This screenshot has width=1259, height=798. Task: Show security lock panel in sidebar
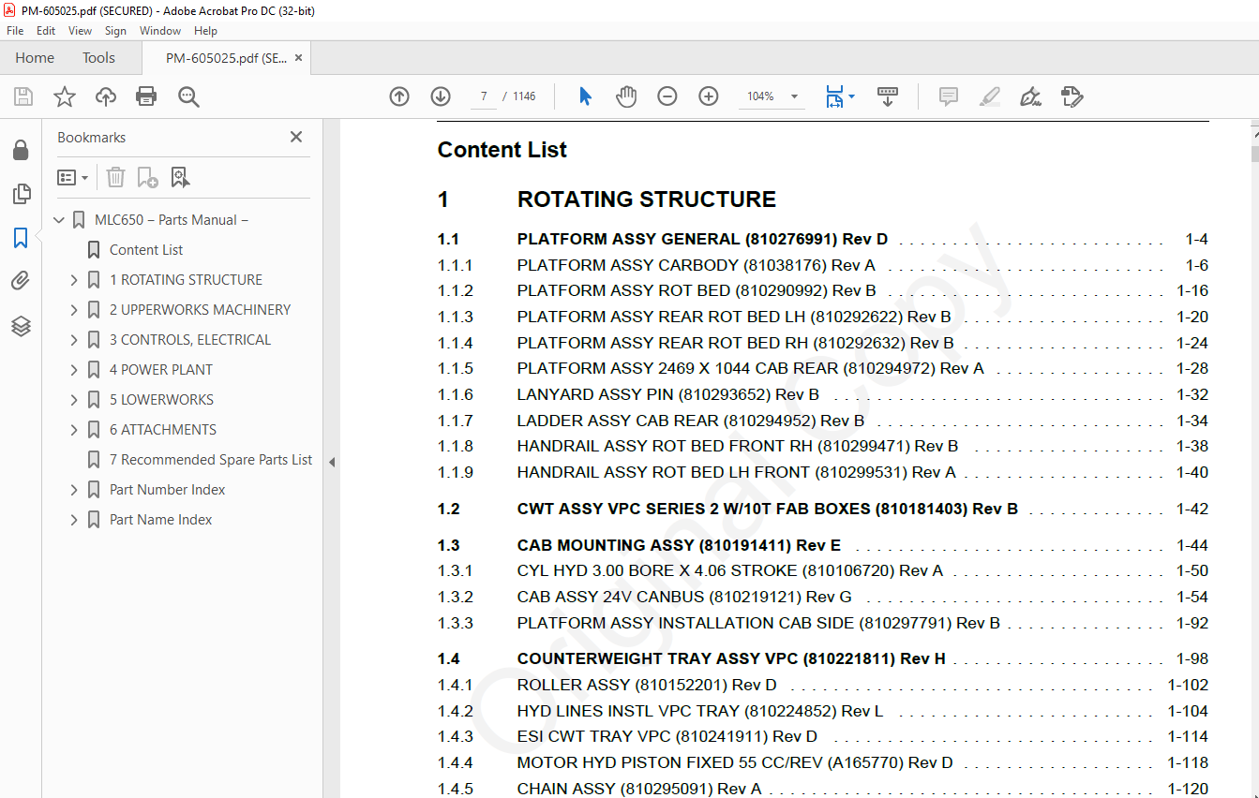tap(21, 150)
